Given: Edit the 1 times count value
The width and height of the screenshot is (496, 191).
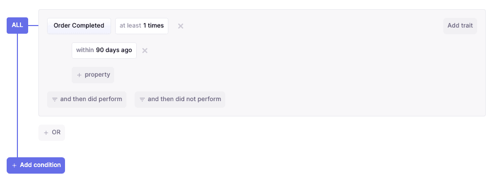Looking at the screenshot, I should (x=154, y=26).
